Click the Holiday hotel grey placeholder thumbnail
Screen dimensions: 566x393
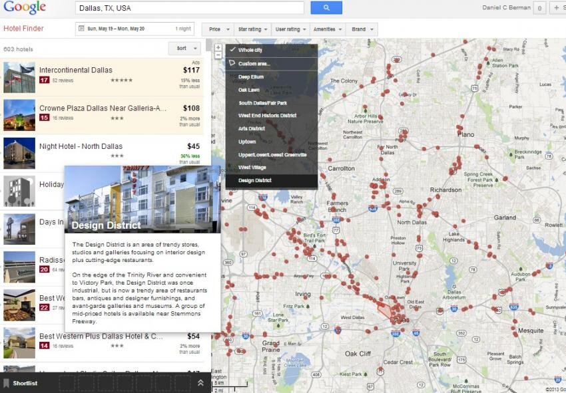[19, 191]
